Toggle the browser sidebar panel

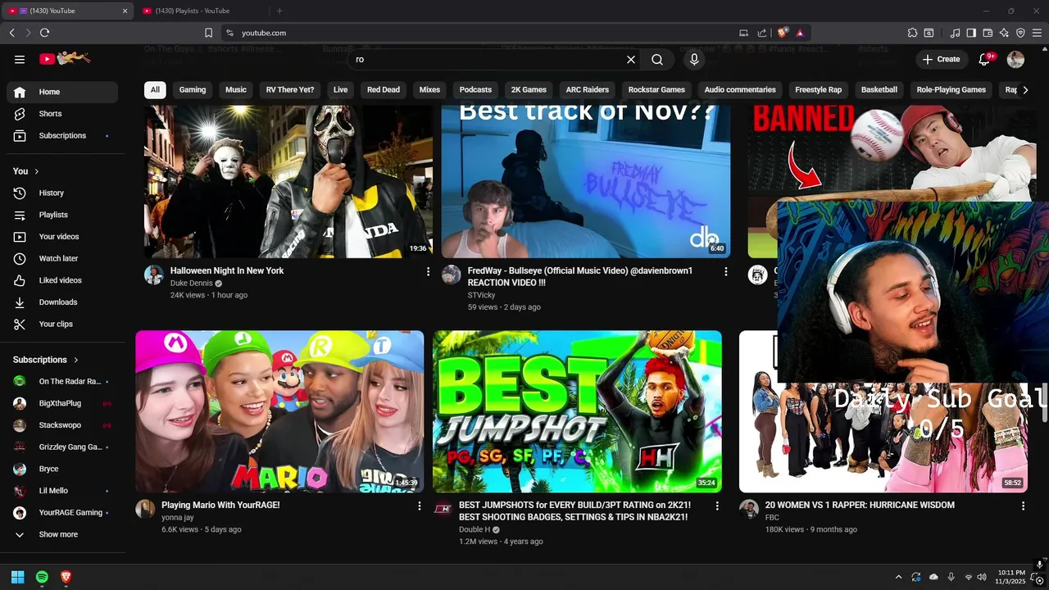tap(971, 33)
